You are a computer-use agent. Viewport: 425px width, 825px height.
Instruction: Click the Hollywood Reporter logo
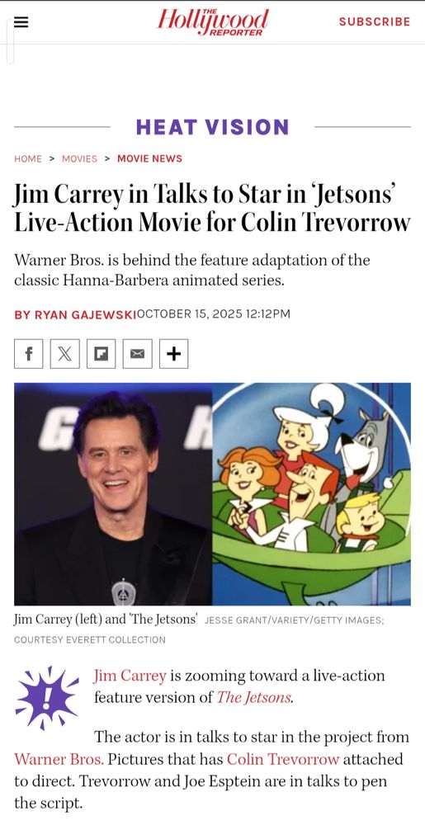click(213, 22)
